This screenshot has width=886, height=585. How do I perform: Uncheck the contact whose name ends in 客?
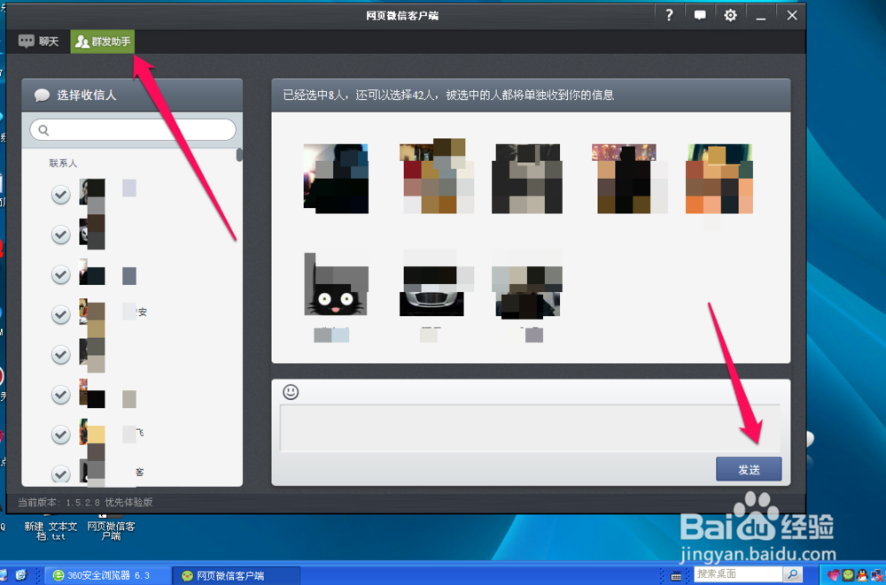pyautogui.click(x=60, y=473)
